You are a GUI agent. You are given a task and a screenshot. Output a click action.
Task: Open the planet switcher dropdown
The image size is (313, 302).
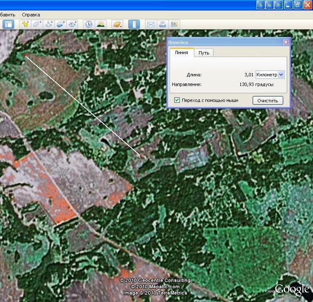click(117, 24)
